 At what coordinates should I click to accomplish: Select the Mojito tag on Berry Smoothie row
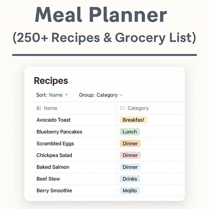(x=130, y=191)
